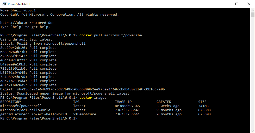Click layer b81701c9fd45 Pull complete line

click(28, 73)
